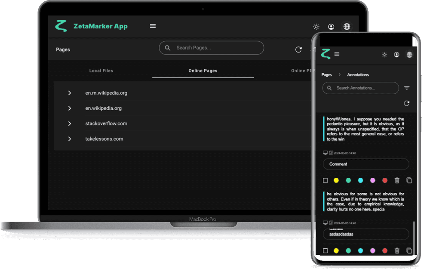Open the hamburger menu beside ZetaMarker App title
The width and height of the screenshot is (430, 269).
(x=153, y=26)
